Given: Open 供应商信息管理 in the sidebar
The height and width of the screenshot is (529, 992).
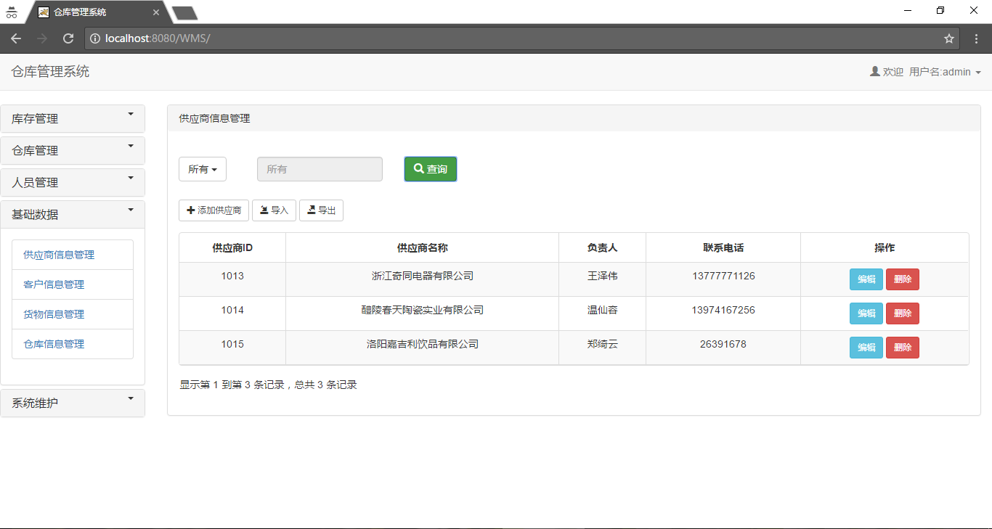Looking at the screenshot, I should [x=73, y=255].
